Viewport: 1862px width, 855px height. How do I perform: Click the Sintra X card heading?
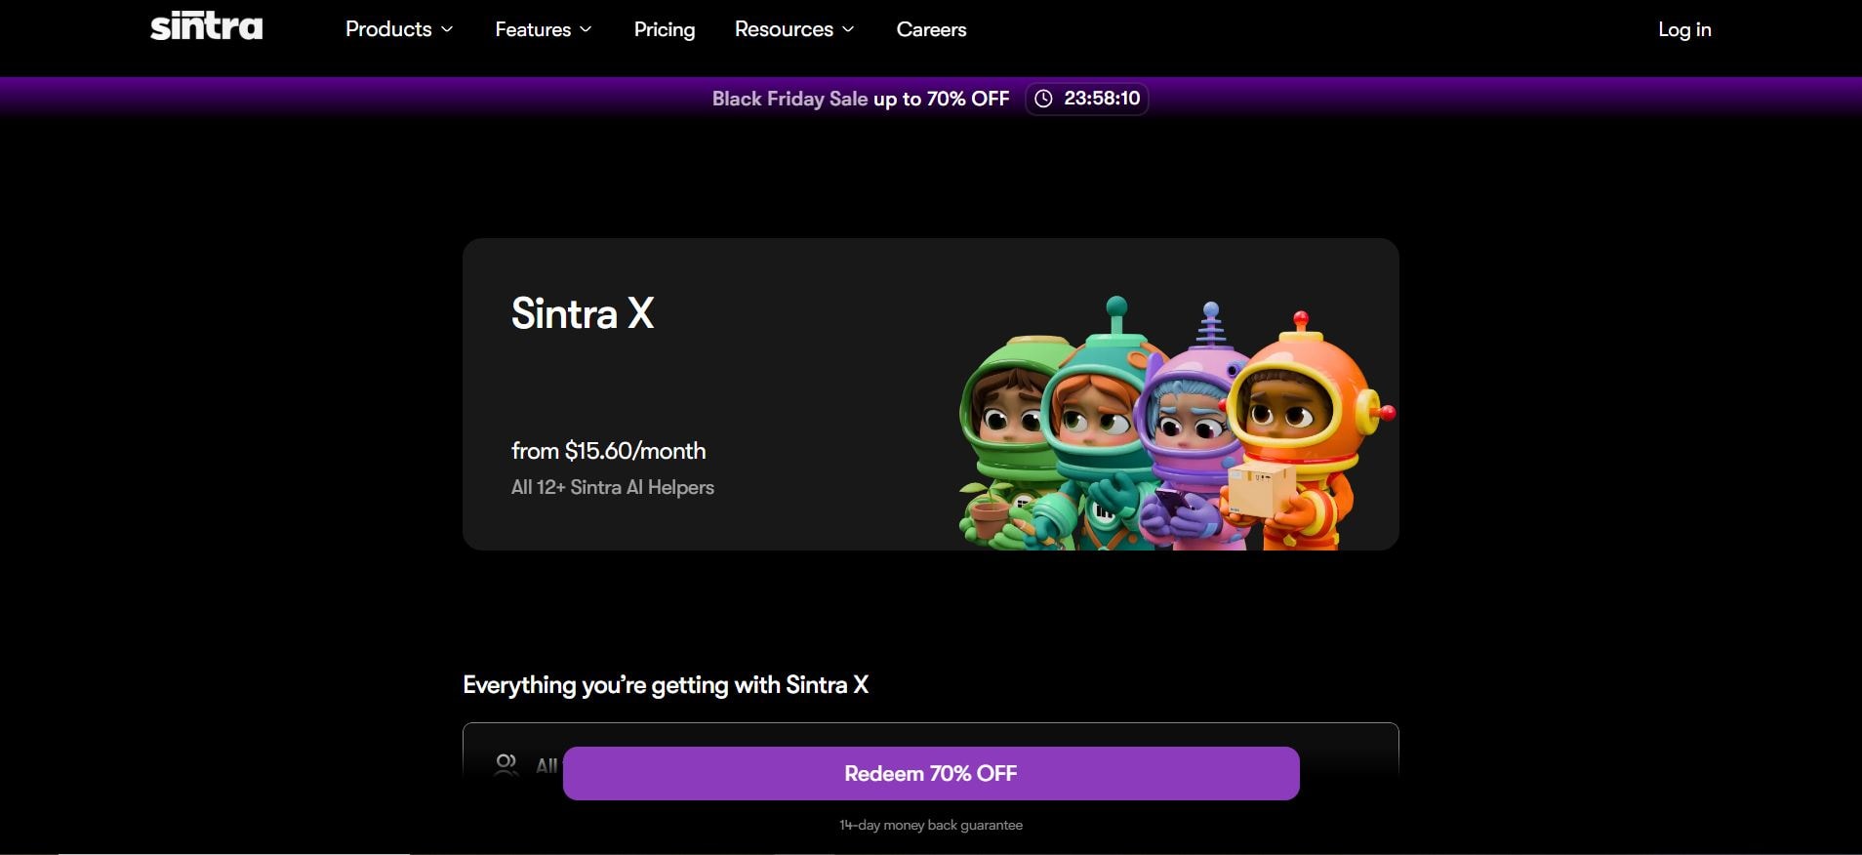(583, 313)
